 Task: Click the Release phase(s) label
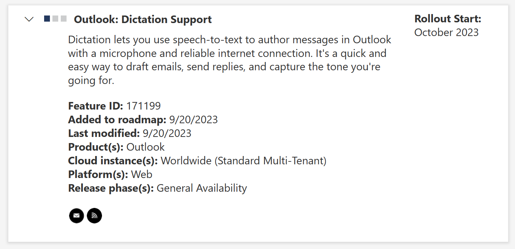click(111, 188)
